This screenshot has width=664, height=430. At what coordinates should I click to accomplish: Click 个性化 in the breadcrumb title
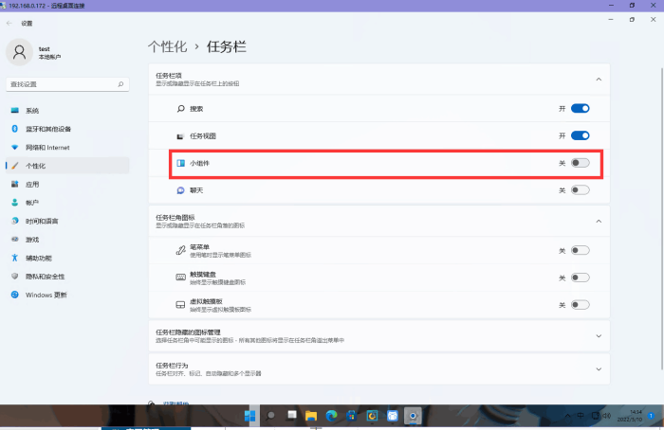pyautogui.click(x=168, y=46)
